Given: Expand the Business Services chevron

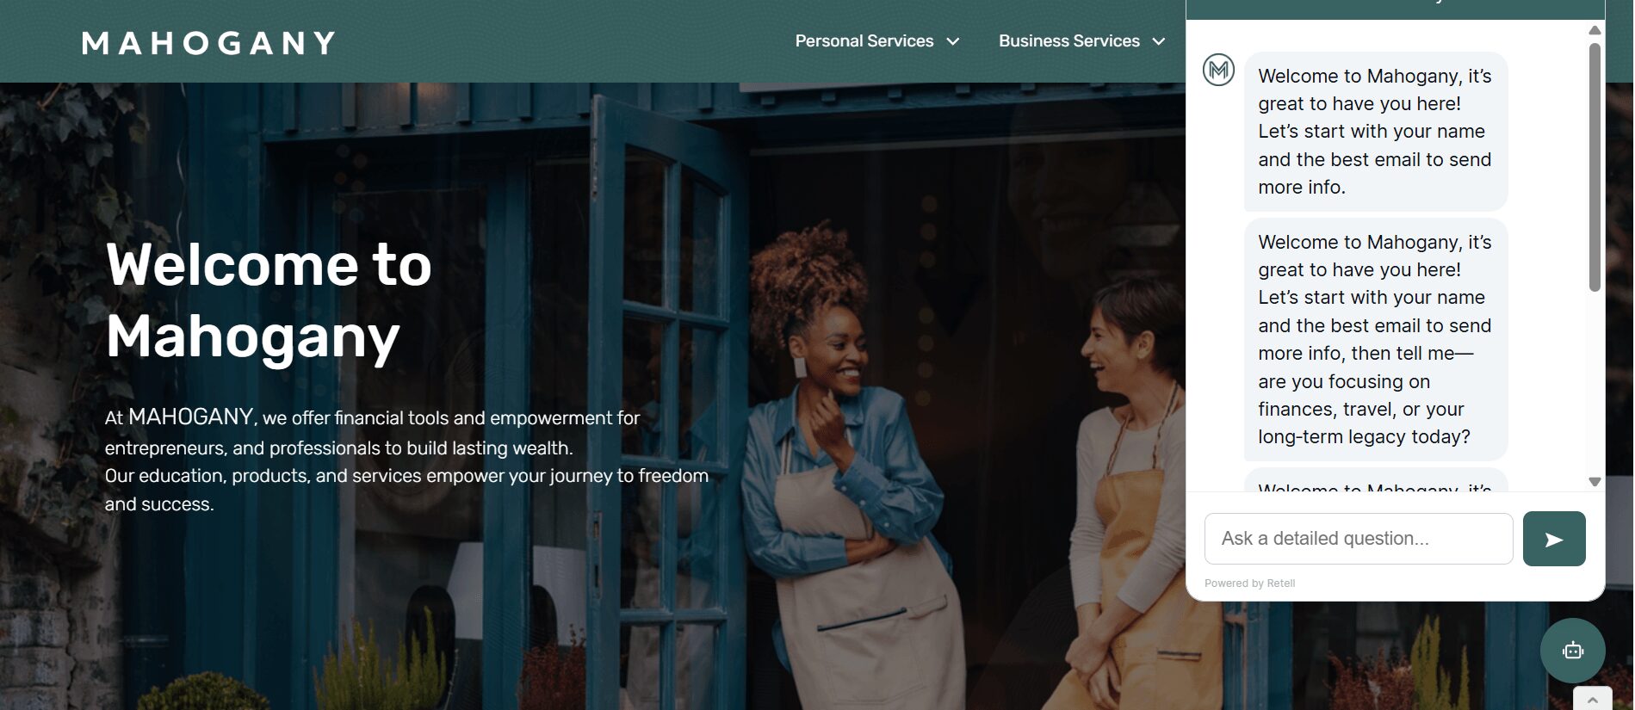Looking at the screenshot, I should (1159, 41).
